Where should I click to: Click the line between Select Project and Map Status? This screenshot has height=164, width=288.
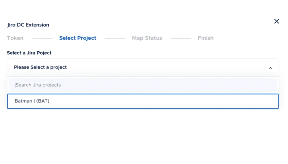115,38
